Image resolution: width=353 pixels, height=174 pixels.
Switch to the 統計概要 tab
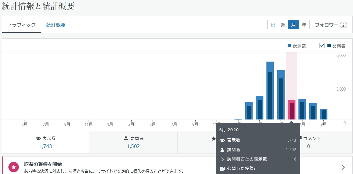tap(56, 25)
